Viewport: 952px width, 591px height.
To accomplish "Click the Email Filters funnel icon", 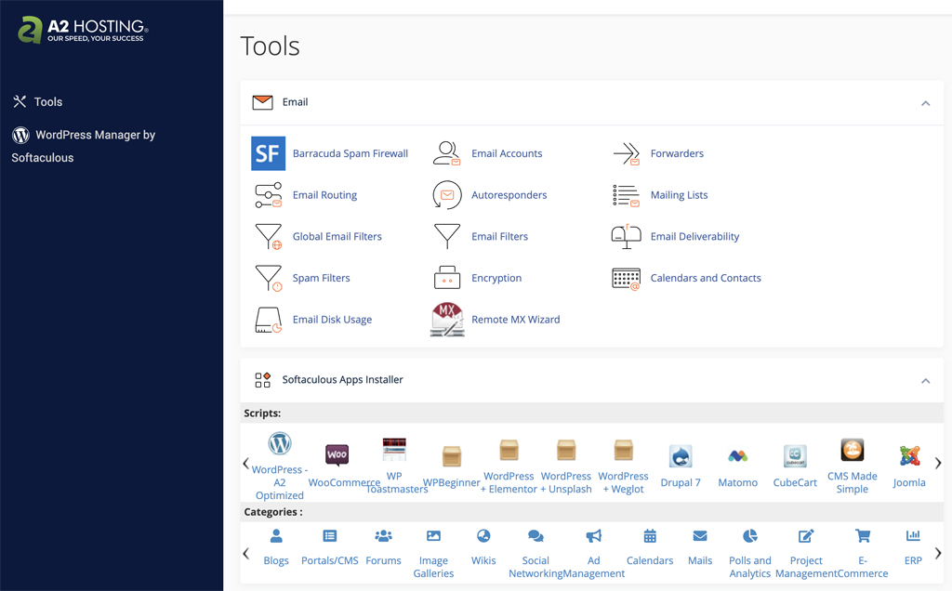I will tap(447, 237).
